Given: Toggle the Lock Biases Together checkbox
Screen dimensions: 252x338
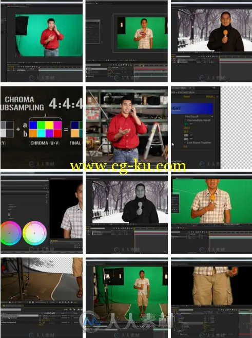Looking at the screenshot, I should pos(185,143).
